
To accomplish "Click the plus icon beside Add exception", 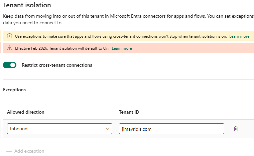I will point(9,151).
